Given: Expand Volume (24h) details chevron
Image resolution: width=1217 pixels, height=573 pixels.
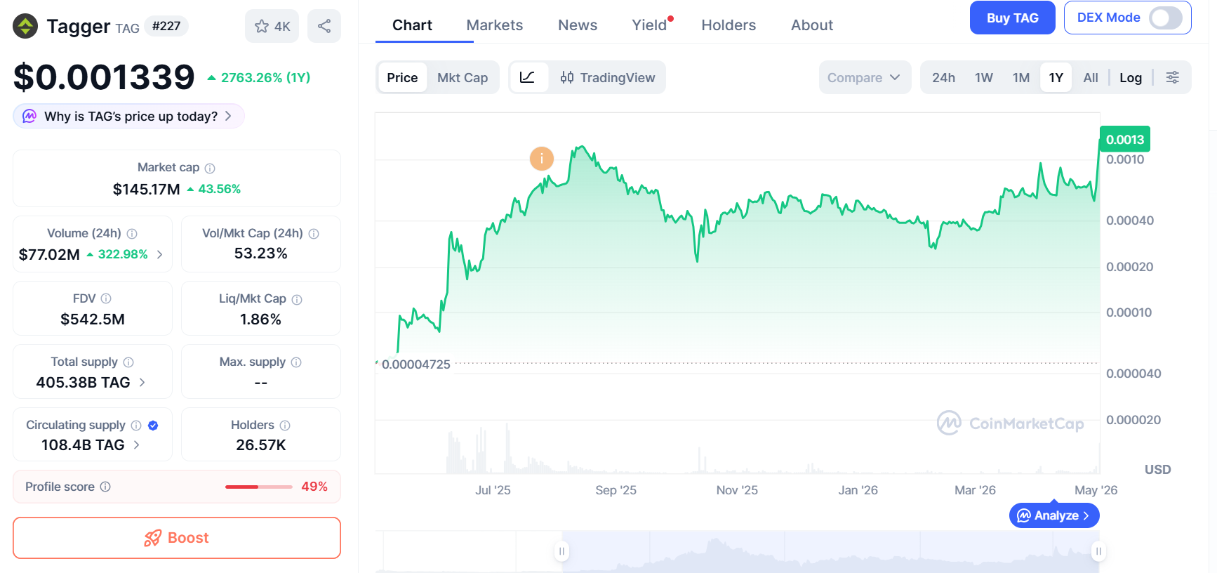Looking at the screenshot, I should [x=160, y=254].
